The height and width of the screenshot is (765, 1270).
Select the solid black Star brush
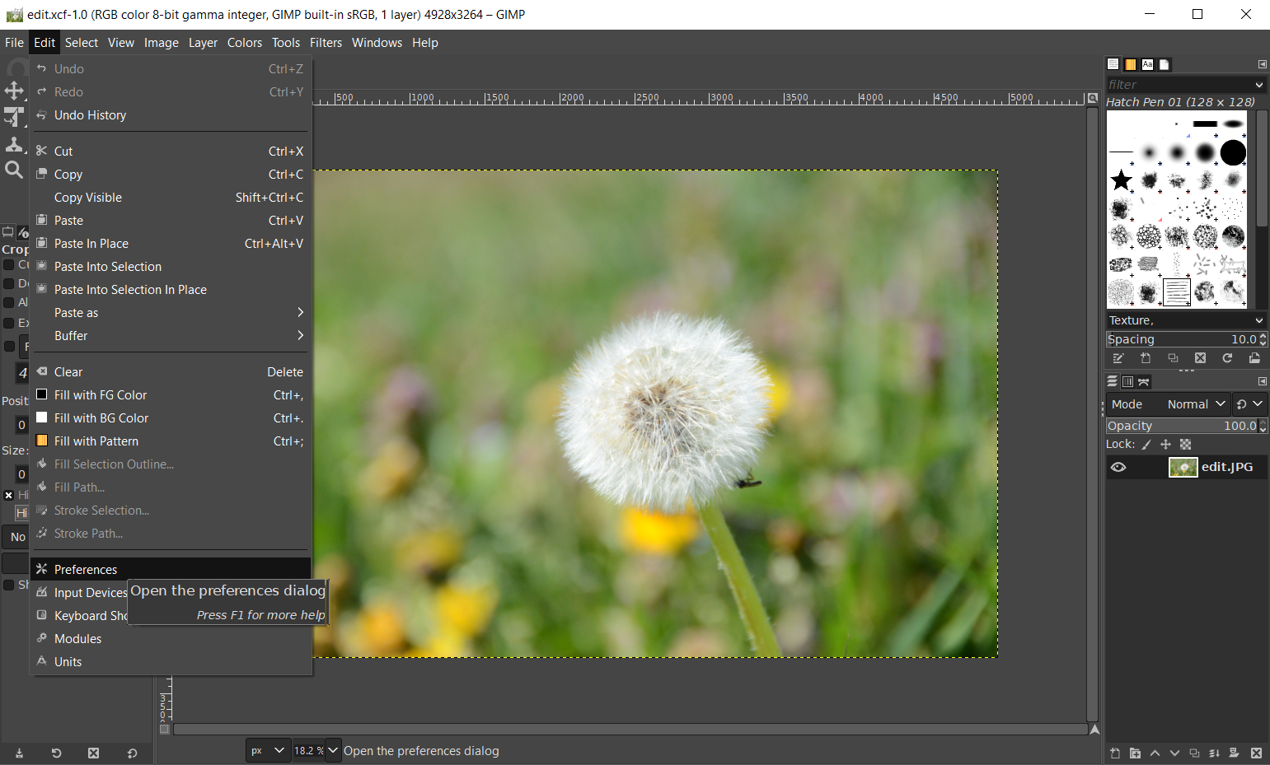coord(1121,180)
